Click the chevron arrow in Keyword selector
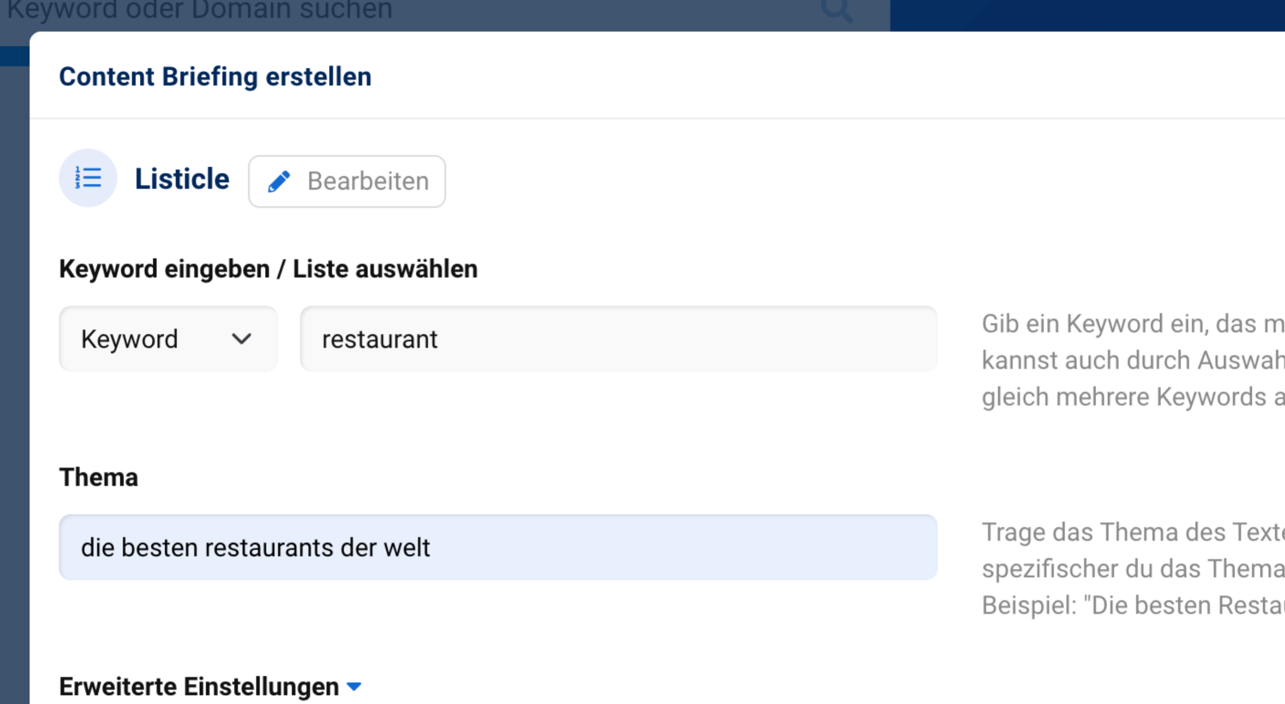This screenshot has height=704, width=1285. 242,339
